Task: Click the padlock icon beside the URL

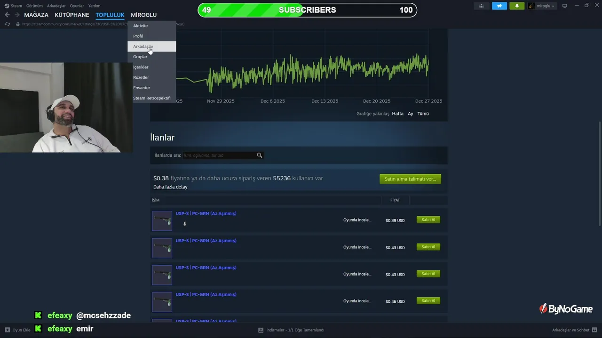Action: (18, 24)
